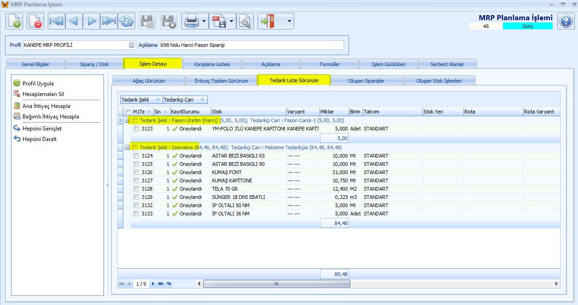This screenshot has width=578, height=305.
Task: Open settings with the wrench document icon
Action: point(245,21)
